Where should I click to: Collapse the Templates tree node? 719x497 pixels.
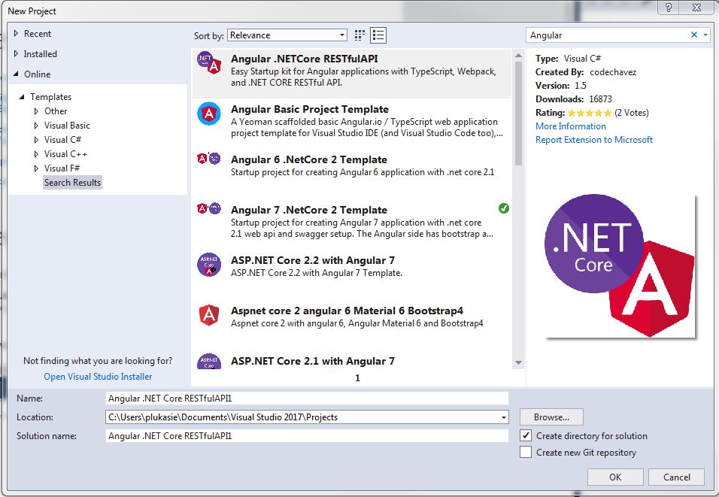(21, 97)
